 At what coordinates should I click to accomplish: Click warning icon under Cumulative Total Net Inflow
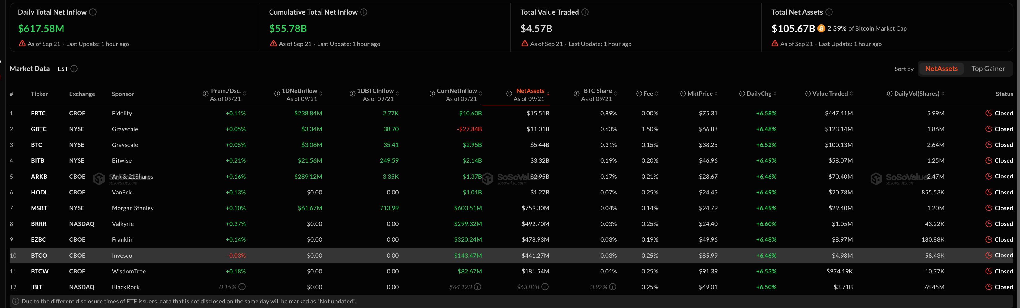click(274, 44)
